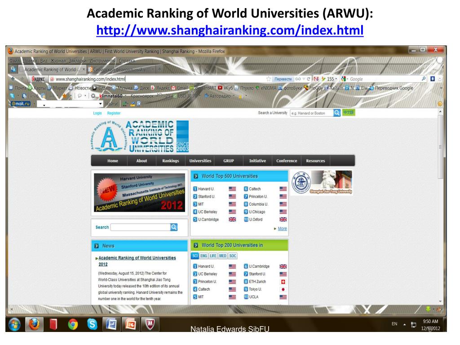Click the translate icon left of tabs

pyautogui.click(x=13, y=70)
